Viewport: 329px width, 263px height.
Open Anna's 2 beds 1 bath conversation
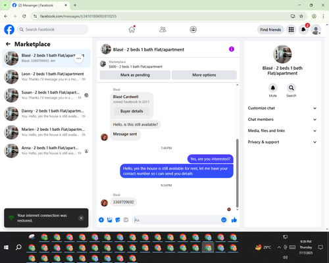click(x=46, y=151)
